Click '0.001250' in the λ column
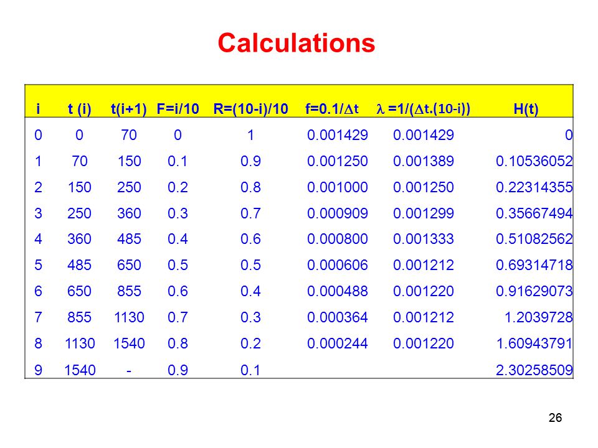This screenshot has width=598, height=448. (x=424, y=187)
